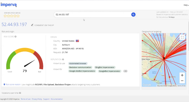This screenshot has height=102, width=189.
Task: Click the ASN number (#14618)
Action: tap(80, 49)
